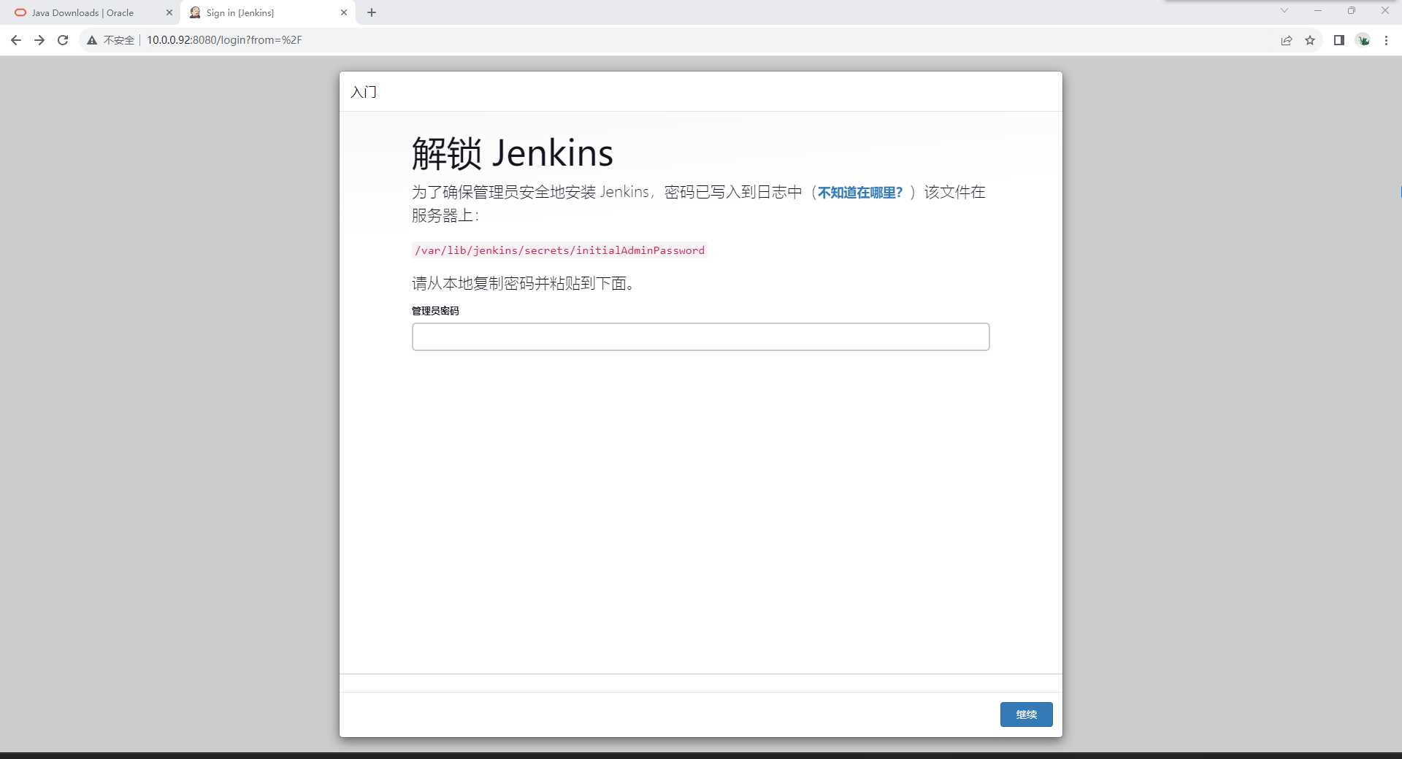
Task: Click the not-secure warning icon
Action: tap(92, 40)
